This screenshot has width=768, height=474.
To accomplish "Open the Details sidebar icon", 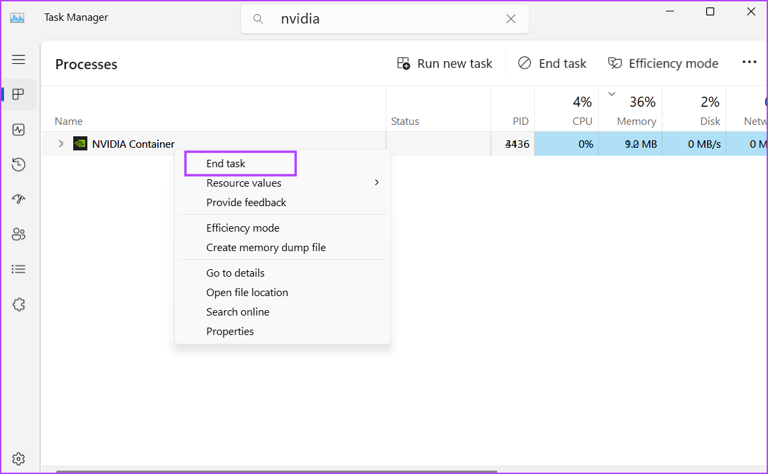I will (x=19, y=269).
